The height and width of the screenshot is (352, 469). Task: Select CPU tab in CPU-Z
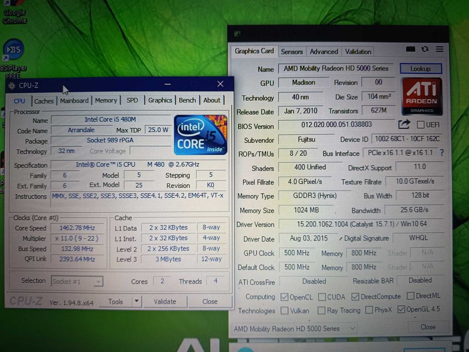coord(20,101)
